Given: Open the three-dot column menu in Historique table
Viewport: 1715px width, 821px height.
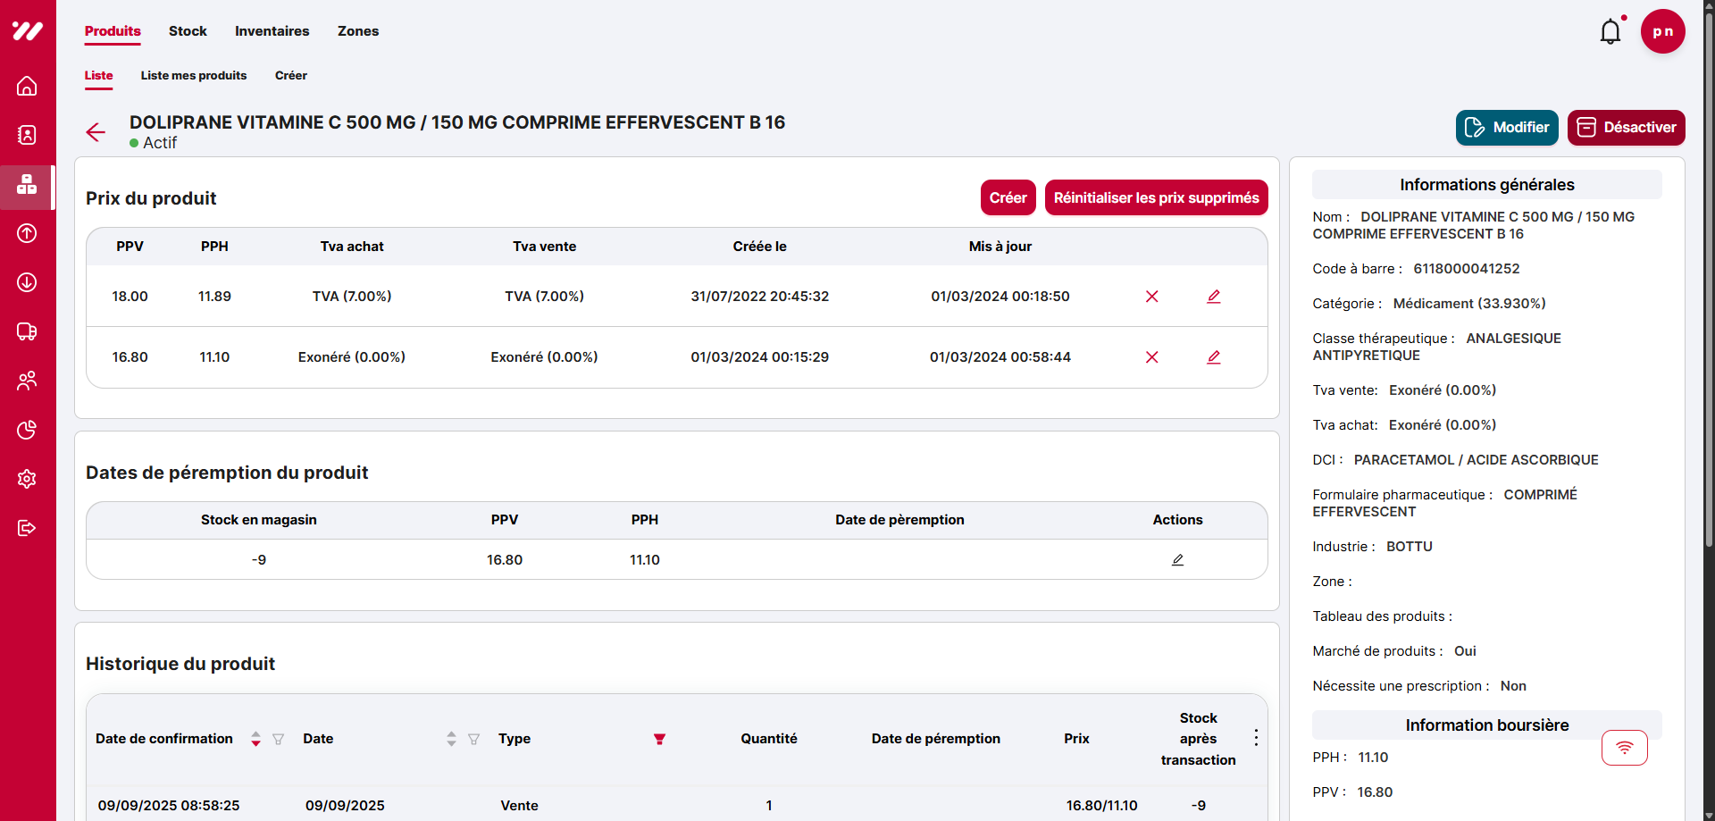Looking at the screenshot, I should [1255, 737].
